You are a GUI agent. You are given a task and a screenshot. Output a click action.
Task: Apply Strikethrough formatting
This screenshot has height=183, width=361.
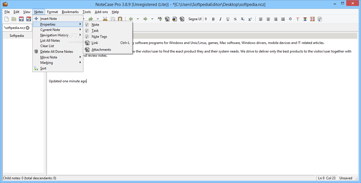click(235, 19)
